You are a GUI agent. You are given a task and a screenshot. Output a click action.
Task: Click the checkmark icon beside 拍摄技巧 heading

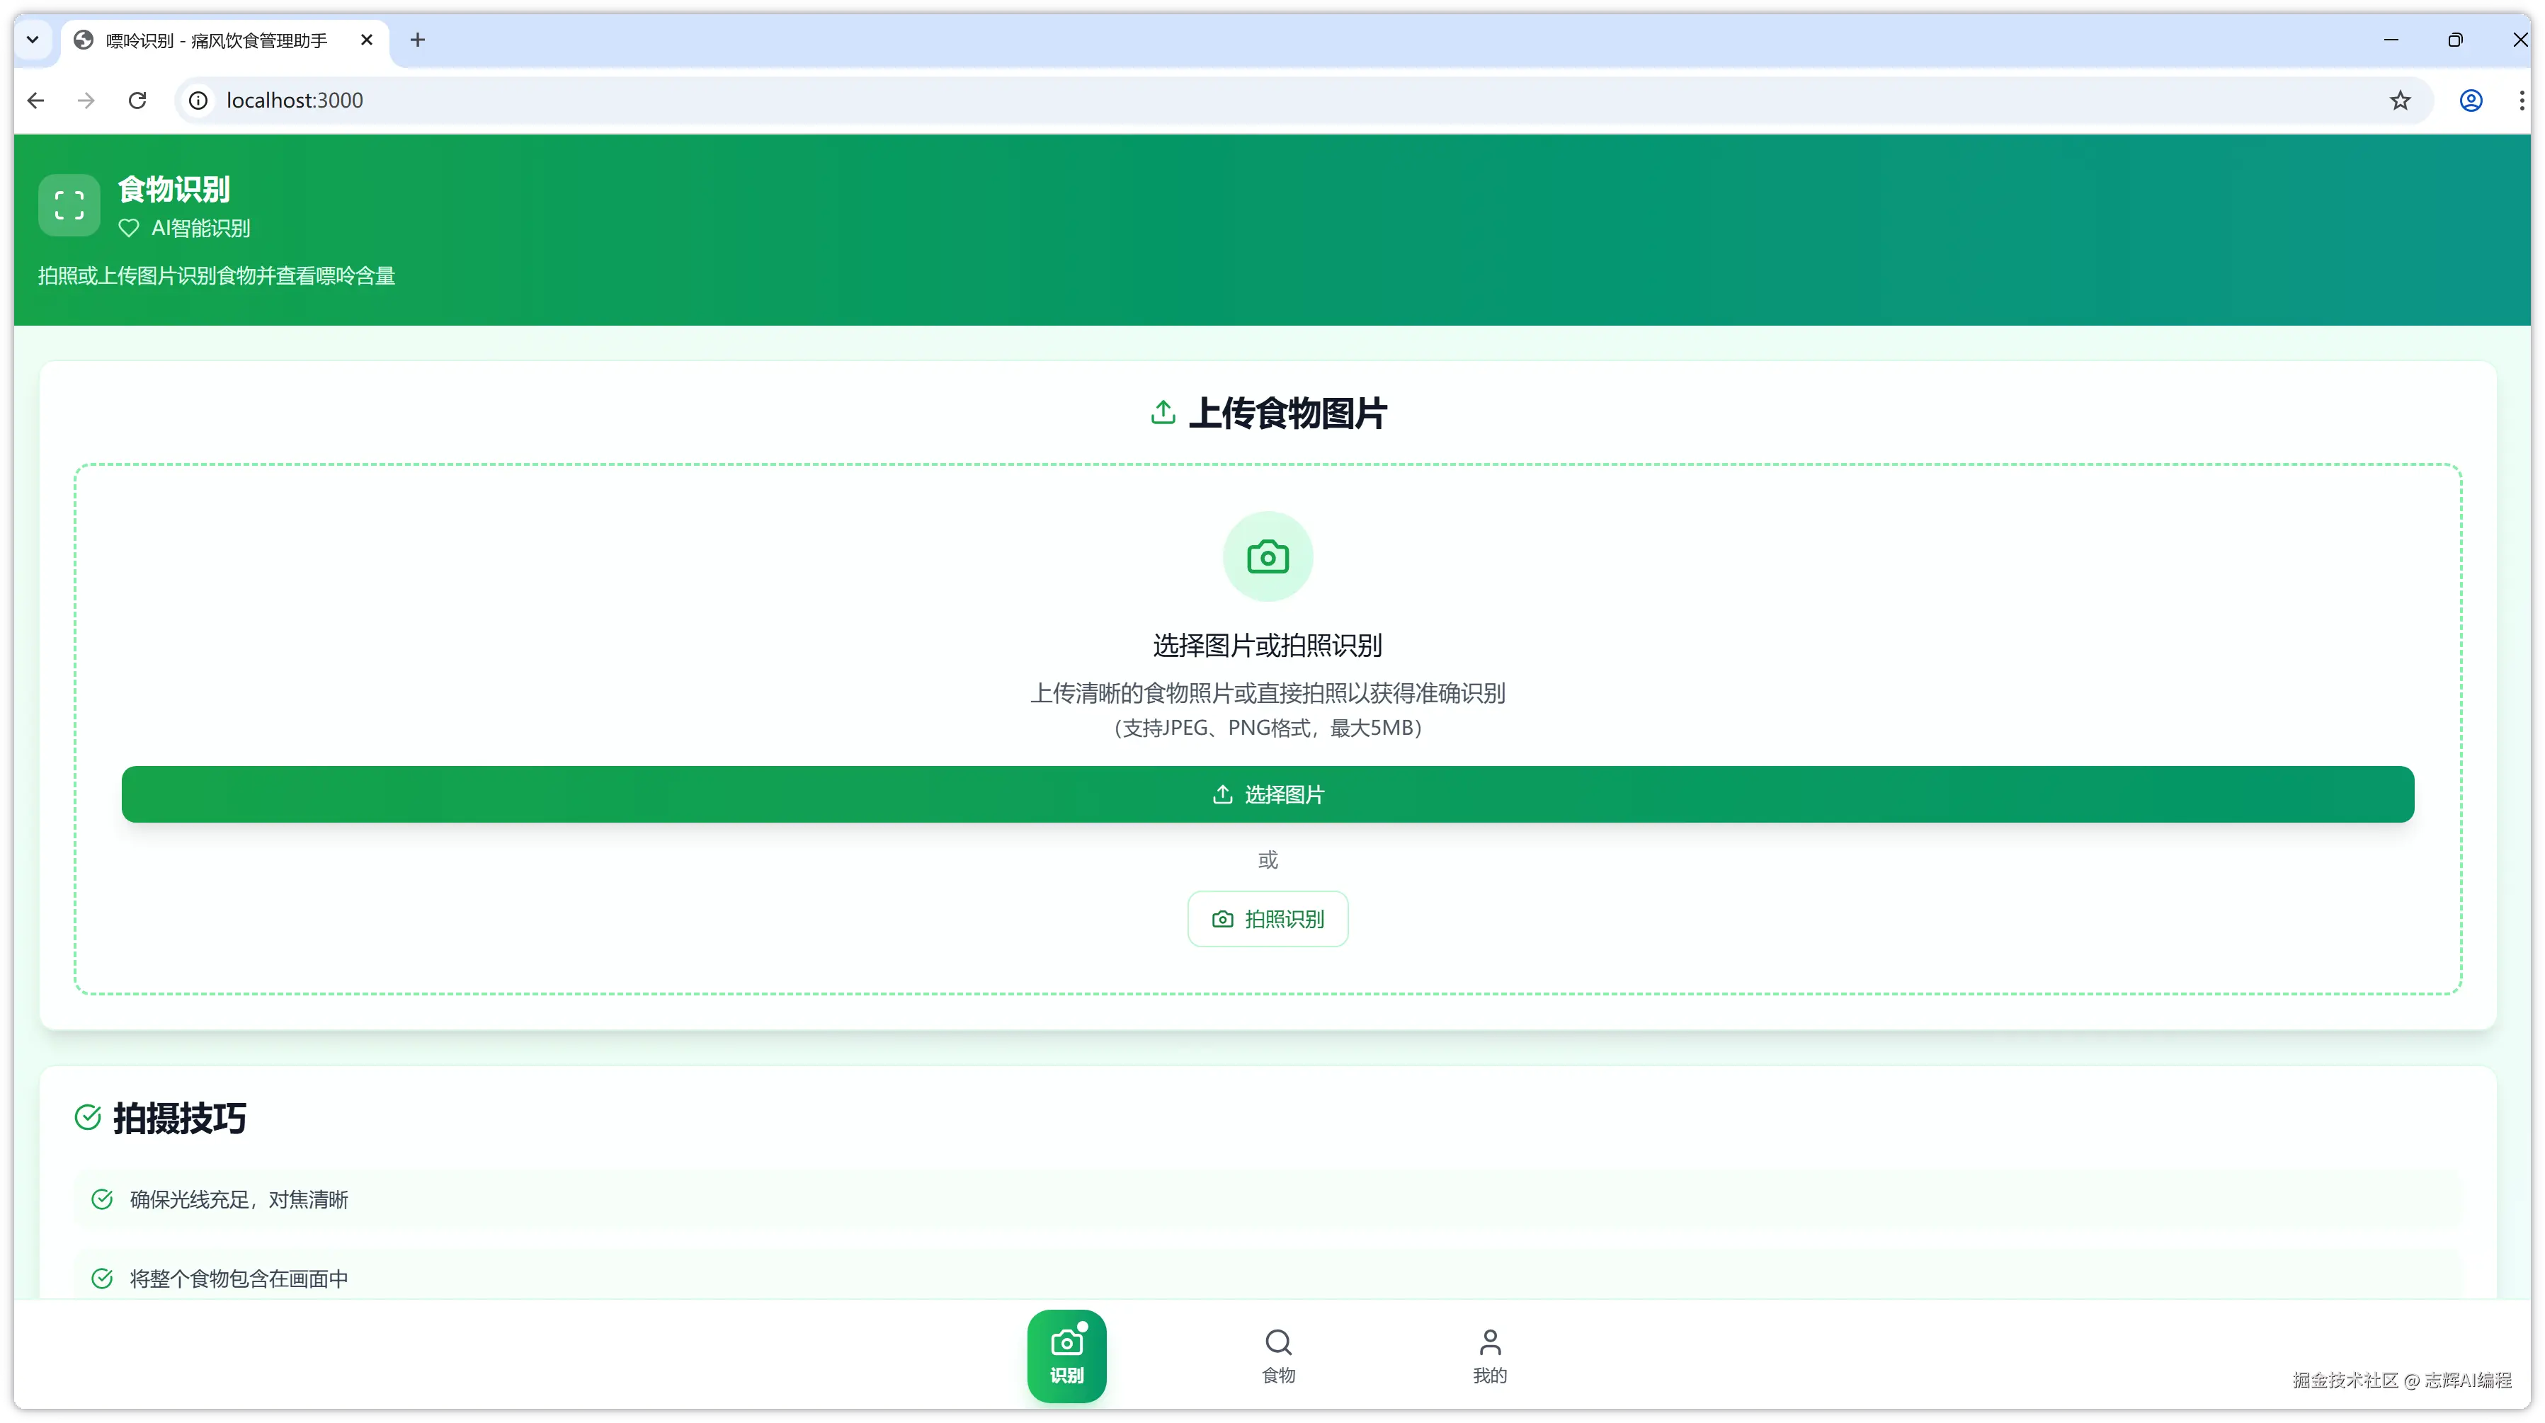coord(88,1117)
